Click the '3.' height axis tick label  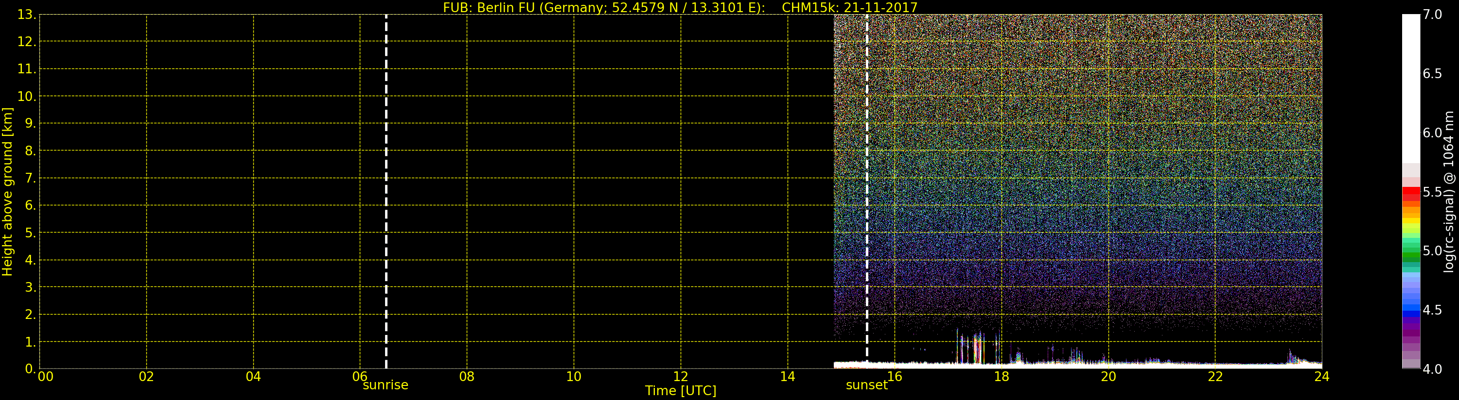[30, 287]
